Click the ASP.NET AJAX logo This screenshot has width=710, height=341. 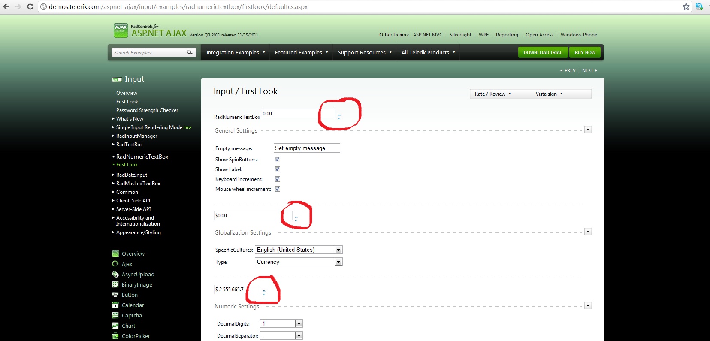click(150, 30)
